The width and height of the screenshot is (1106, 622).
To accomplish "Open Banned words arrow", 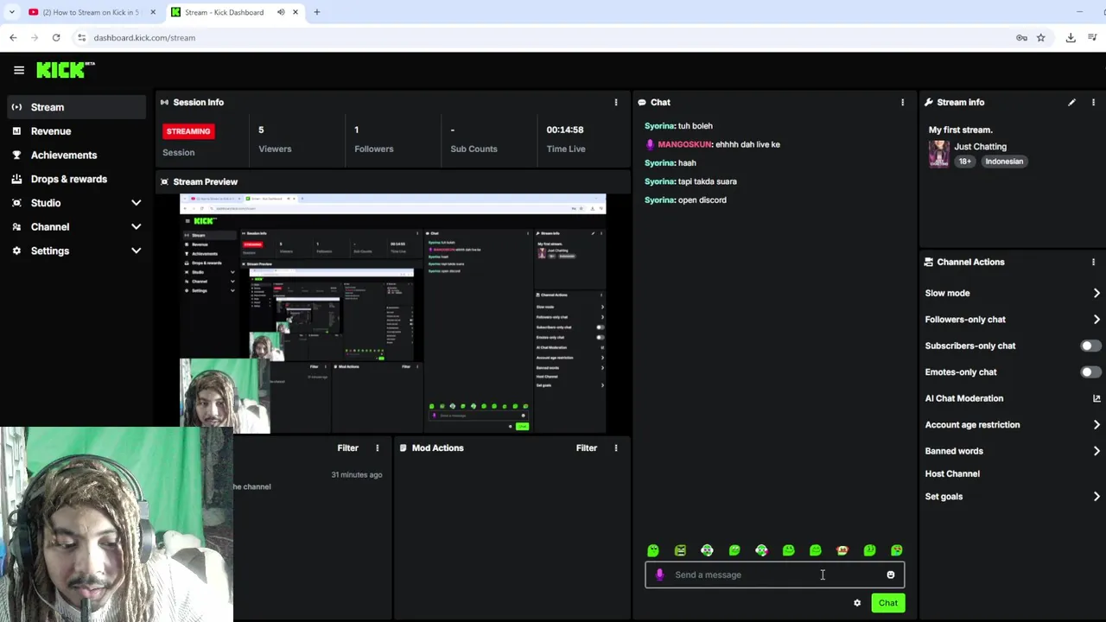I will (x=1096, y=451).
